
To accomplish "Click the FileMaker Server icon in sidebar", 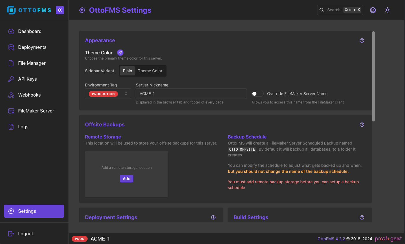I will 11,111.
